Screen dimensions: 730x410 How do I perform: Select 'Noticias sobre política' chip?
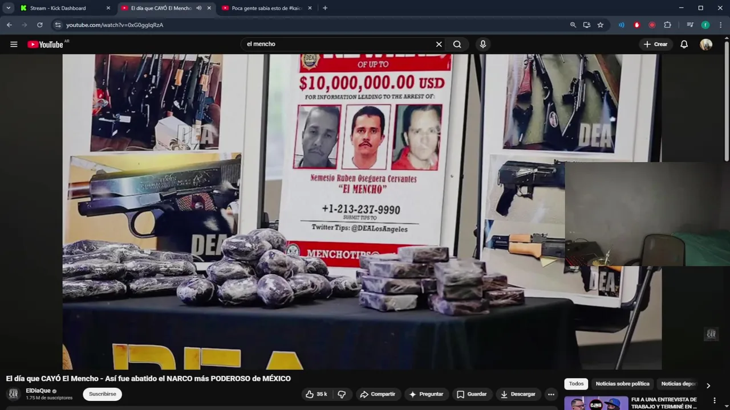tap(623, 384)
